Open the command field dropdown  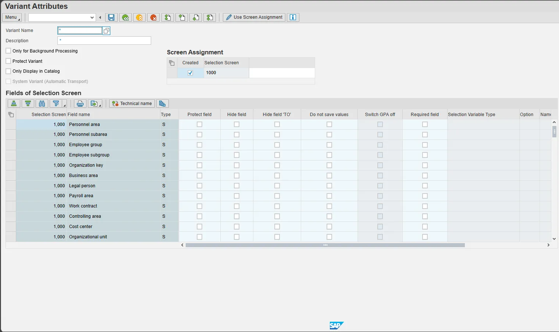coord(92,17)
